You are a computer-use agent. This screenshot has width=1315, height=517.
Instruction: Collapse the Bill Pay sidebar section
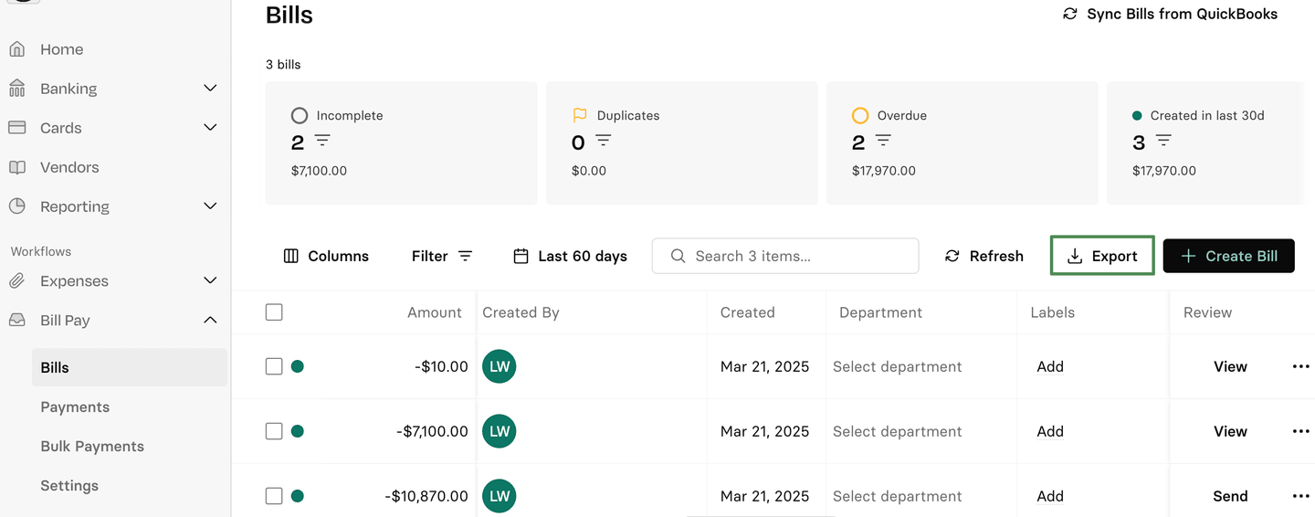click(x=210, y=321)
